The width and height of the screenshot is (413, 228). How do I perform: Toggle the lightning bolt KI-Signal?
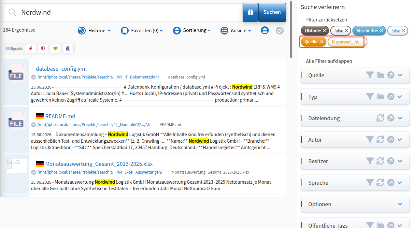31,49
